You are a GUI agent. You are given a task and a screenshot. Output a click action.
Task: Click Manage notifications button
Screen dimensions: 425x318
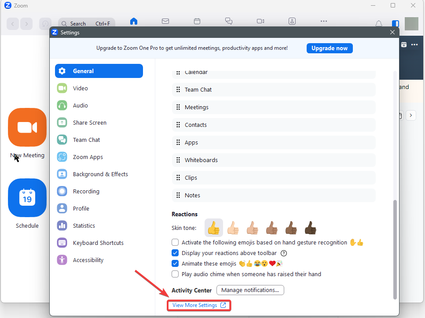[250, 290]
